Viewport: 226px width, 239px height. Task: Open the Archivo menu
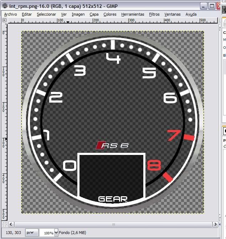click(10, 14)
